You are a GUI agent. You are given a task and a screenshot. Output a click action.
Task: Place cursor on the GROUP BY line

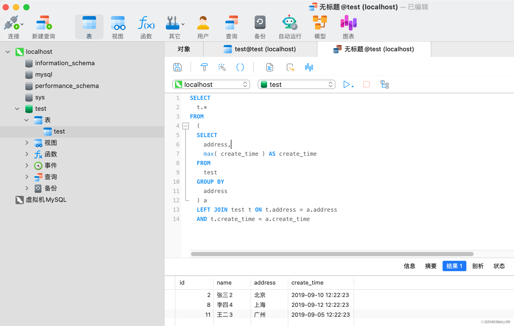click(210, 182)
